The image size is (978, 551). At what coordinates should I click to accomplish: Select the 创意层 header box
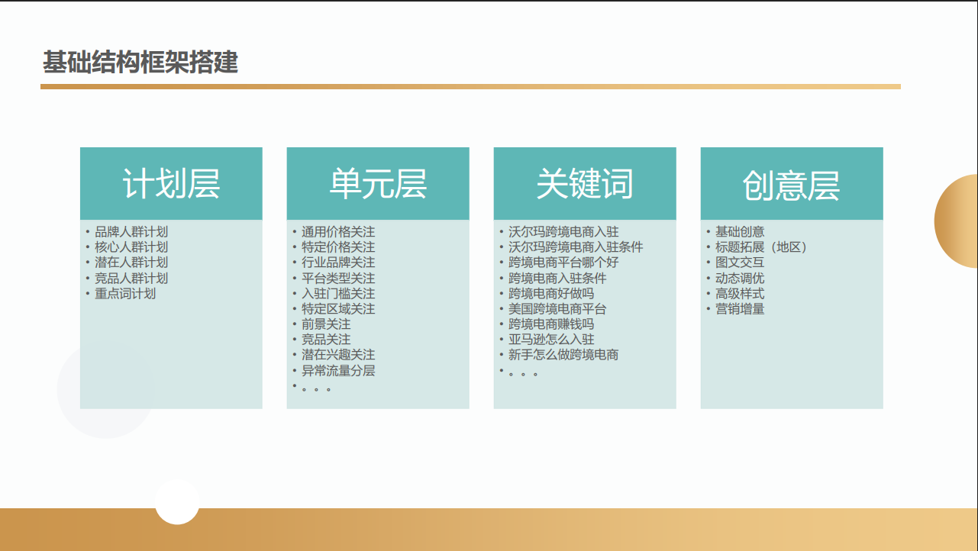tap(792, 184)
